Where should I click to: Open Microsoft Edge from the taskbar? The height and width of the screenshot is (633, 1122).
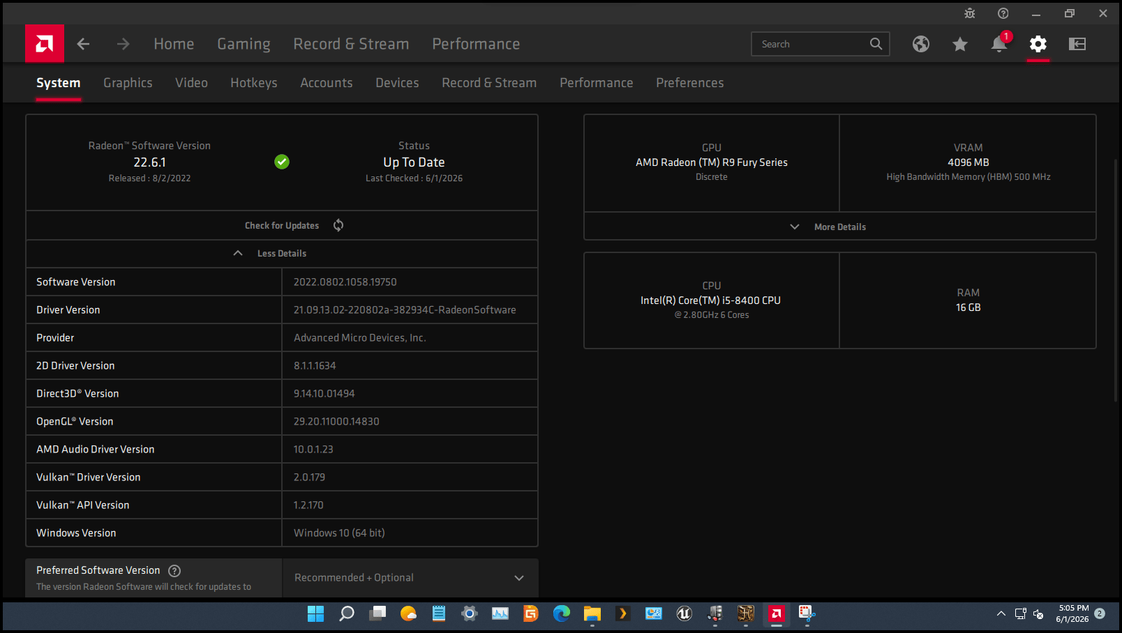[x=562, y=613]
